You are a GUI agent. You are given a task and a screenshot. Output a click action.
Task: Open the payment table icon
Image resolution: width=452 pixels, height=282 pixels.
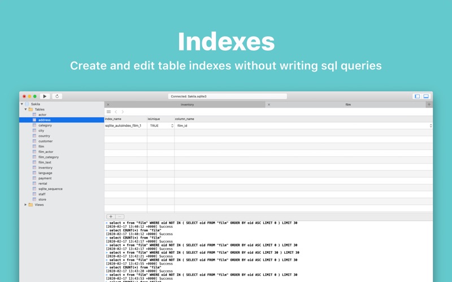(34, 178)
